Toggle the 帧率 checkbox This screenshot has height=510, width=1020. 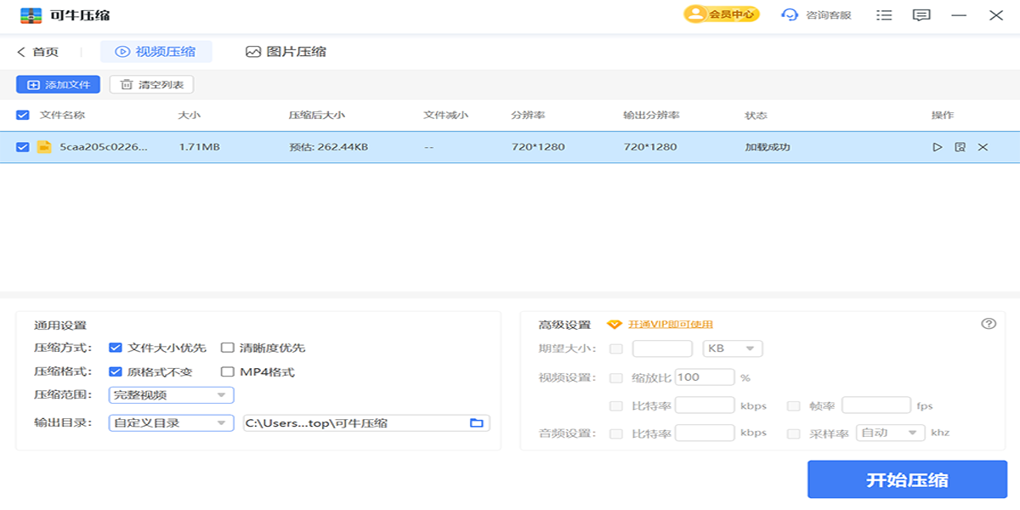click(793, 405)
